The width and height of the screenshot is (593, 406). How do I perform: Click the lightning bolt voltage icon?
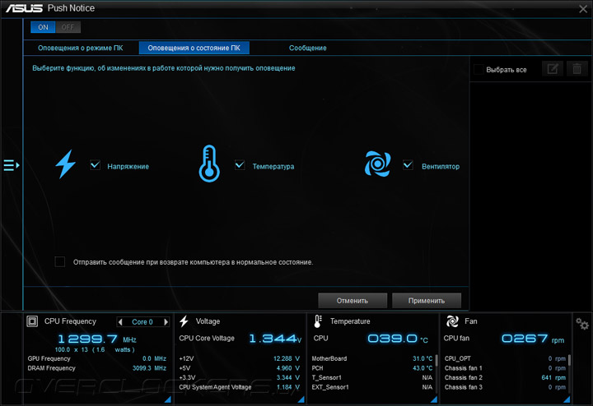pos(65,164)
